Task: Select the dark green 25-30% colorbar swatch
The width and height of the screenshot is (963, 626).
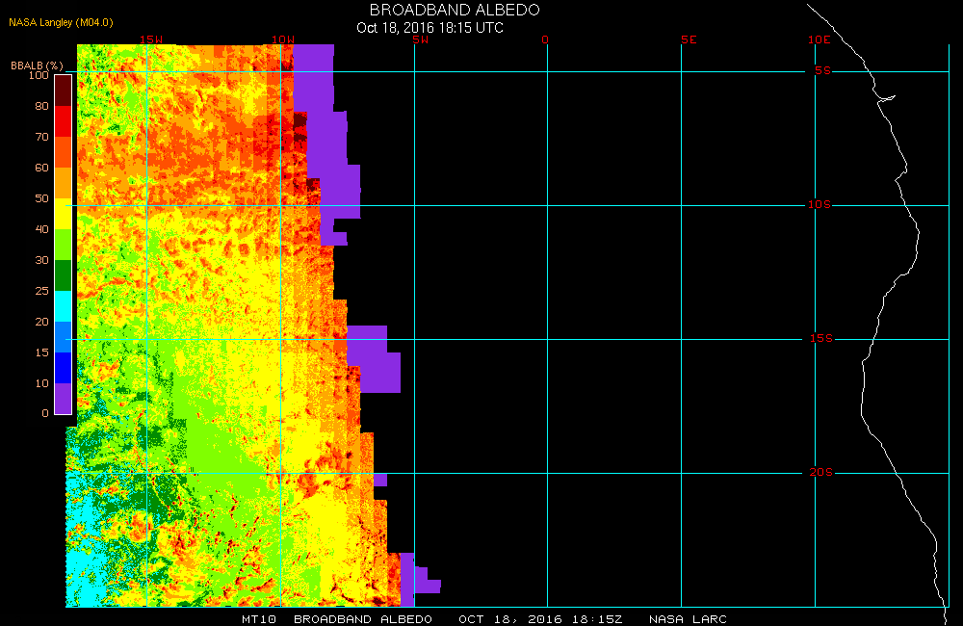Action: (x=63, y=275)
